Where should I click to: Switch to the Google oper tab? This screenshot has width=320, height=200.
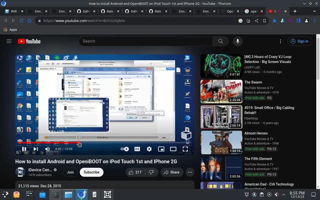tap(253, 11)
